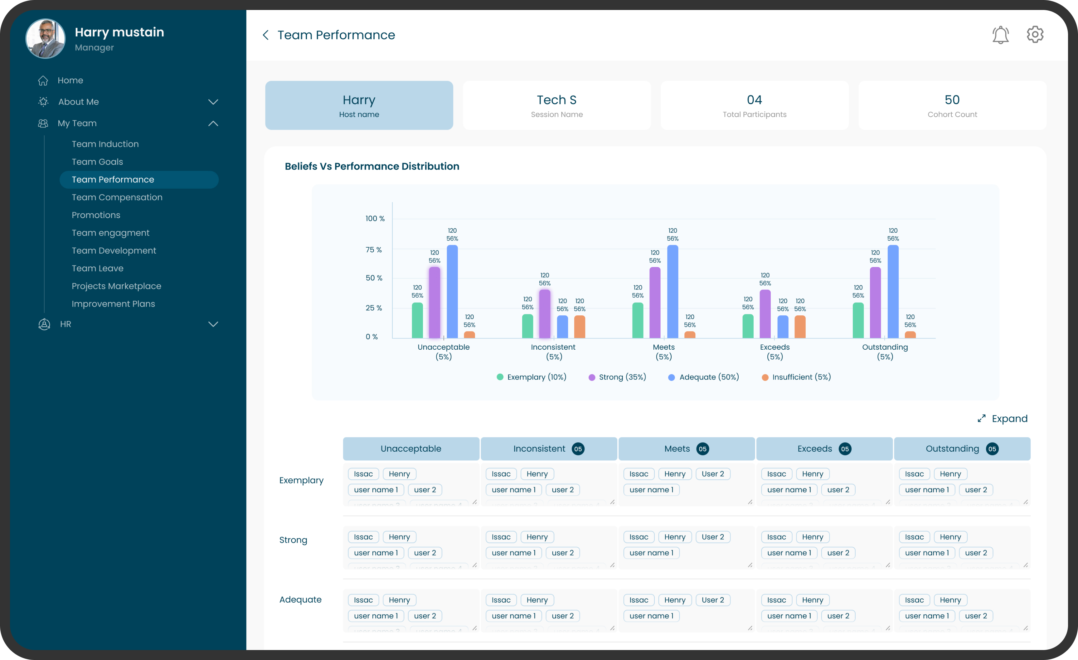This screenshot has width=1078, height=660.
Task: Click the 05 badge on Exceeds
Action: pos(845,449)
